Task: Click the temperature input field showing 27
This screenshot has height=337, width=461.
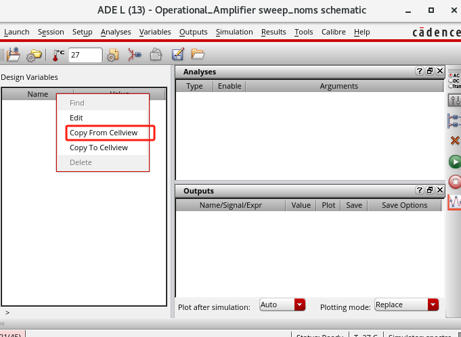Action: [x=85, y=55]
